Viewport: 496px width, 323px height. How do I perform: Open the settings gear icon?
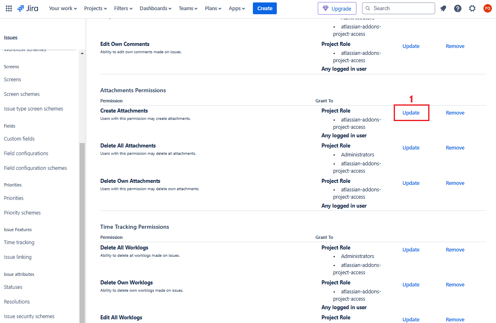point(472,8)
